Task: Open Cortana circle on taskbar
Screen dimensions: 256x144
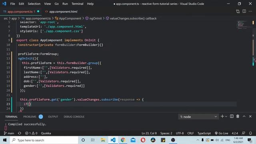Action: (x=83, y=140)
